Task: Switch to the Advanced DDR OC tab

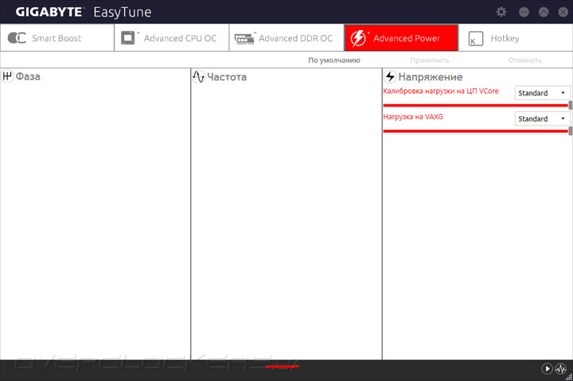Action: pos(286,38)
